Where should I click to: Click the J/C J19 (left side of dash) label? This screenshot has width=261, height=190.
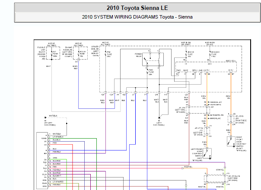tap(180, 110)
